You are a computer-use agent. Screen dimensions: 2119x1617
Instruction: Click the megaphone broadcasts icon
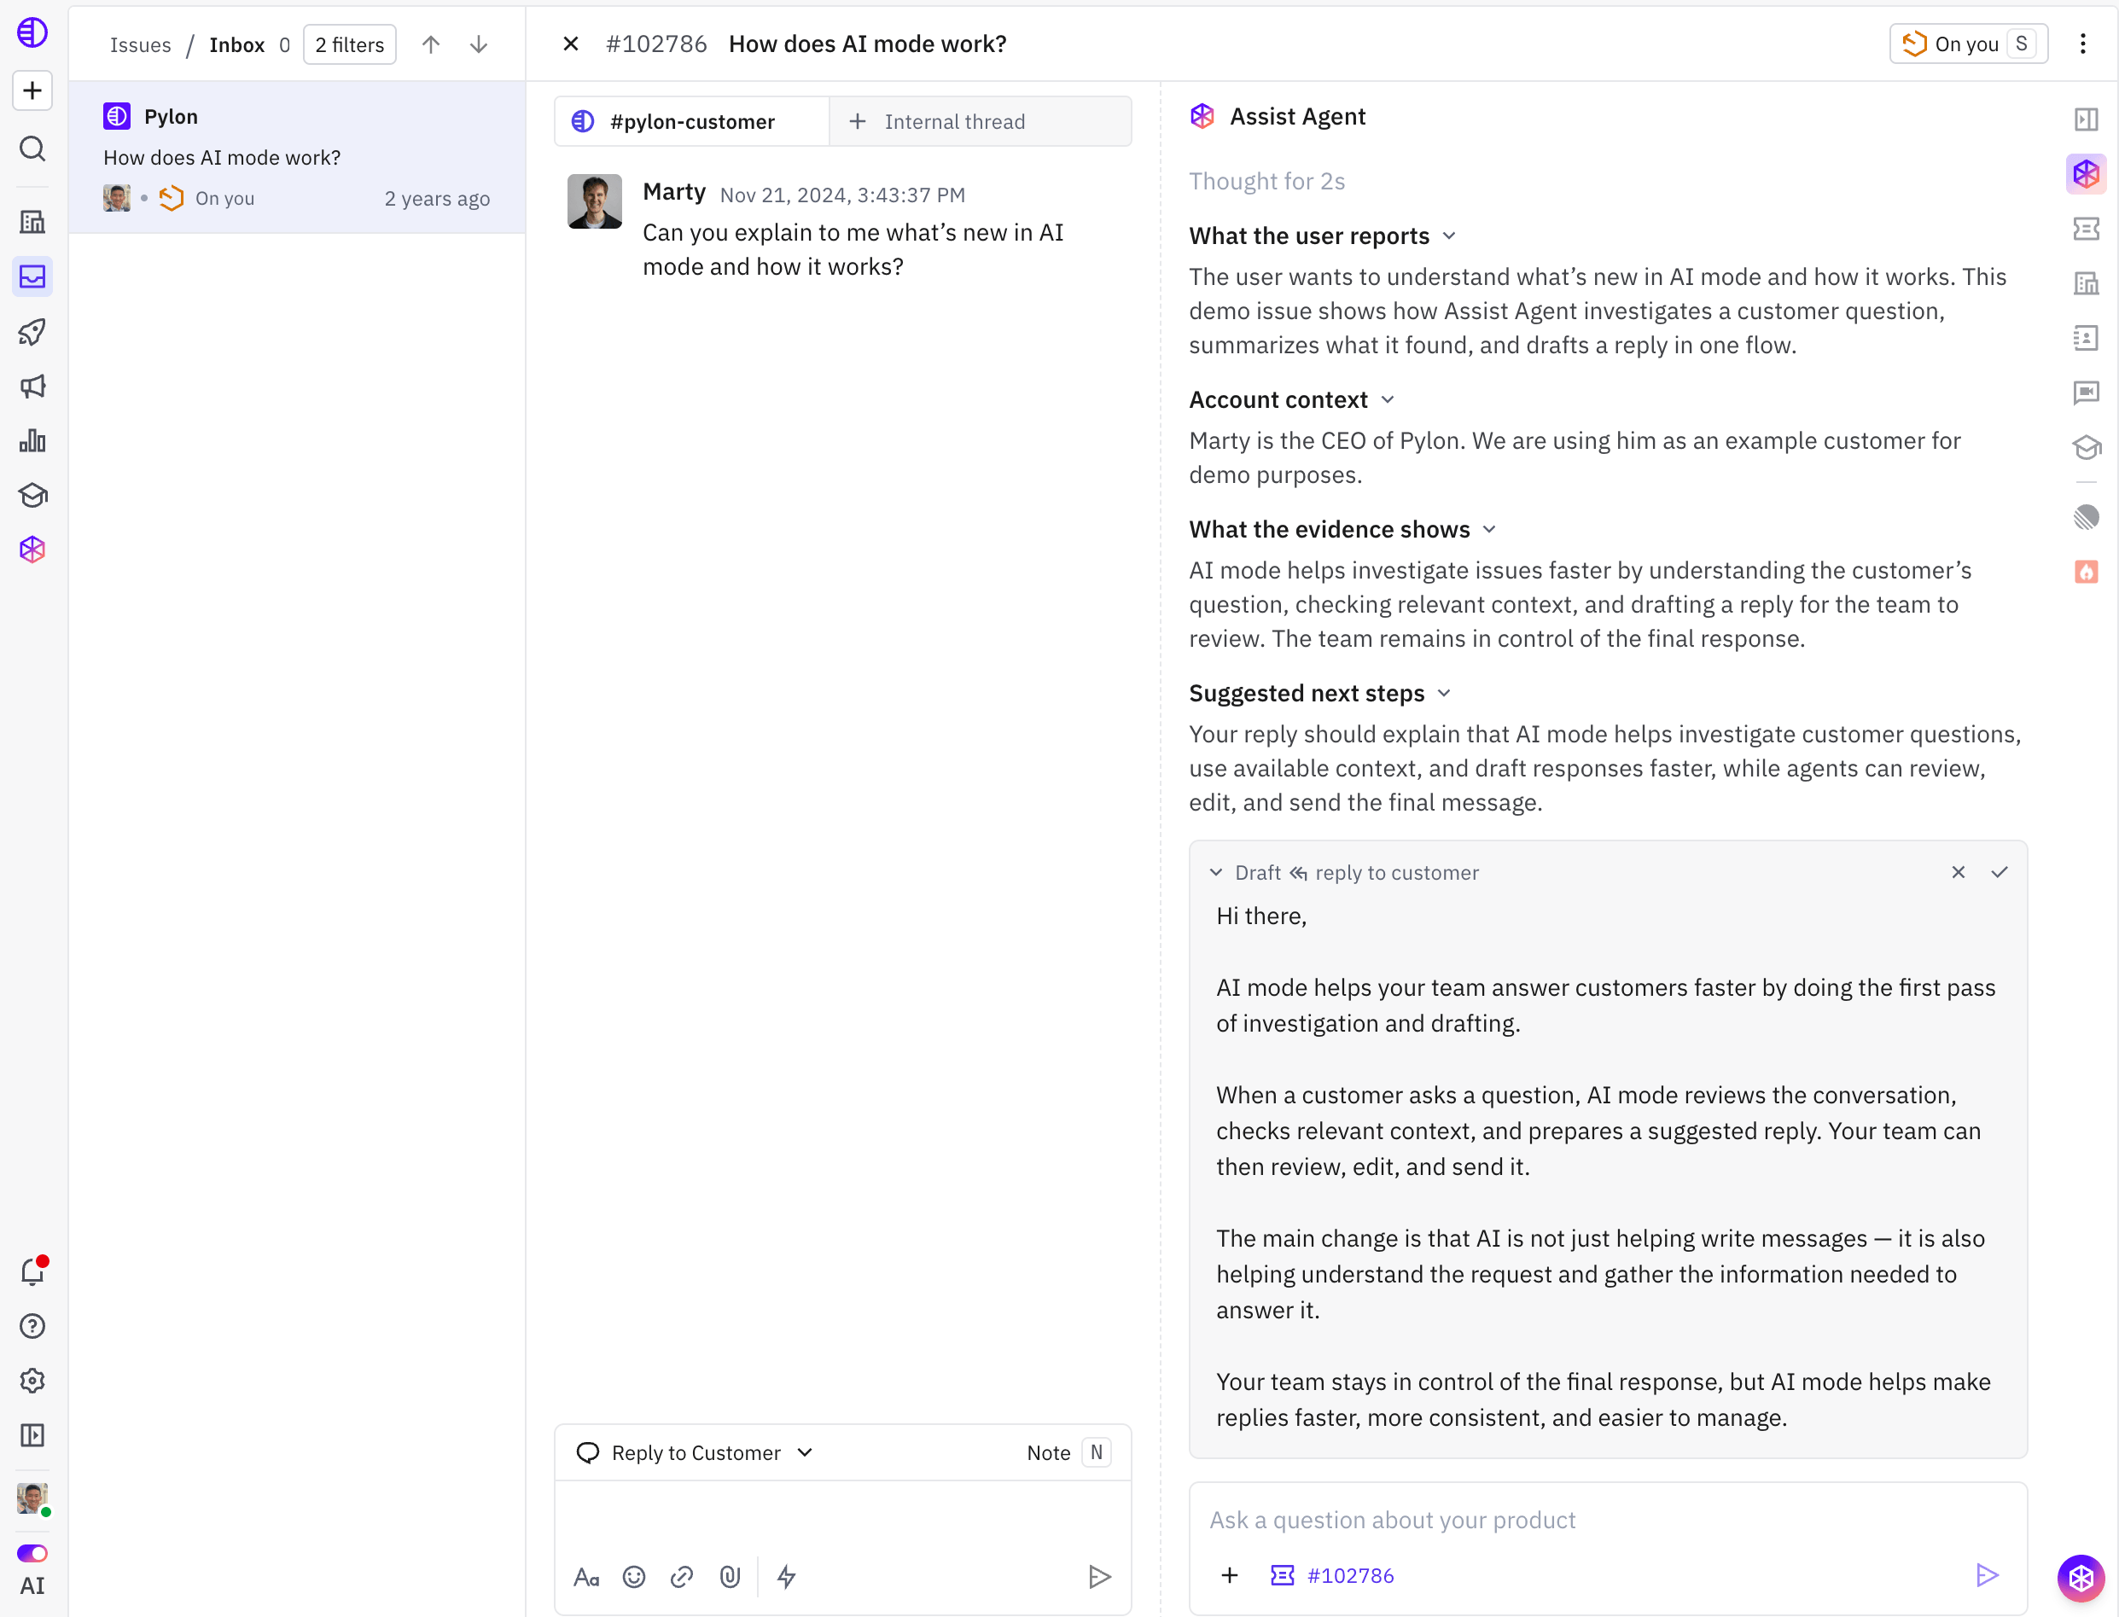click(32, 386)
